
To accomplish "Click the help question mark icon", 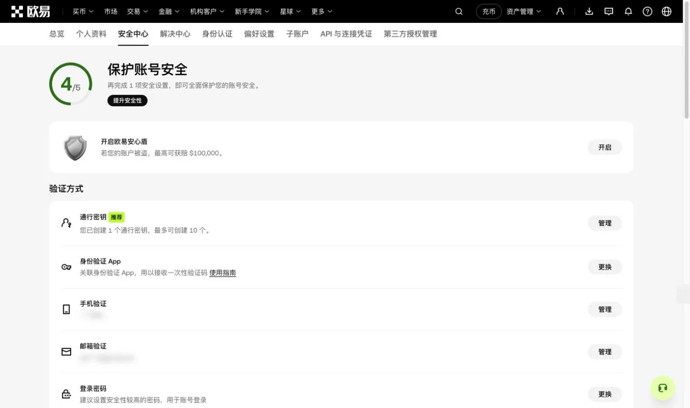I will click(x=647, y=11).
